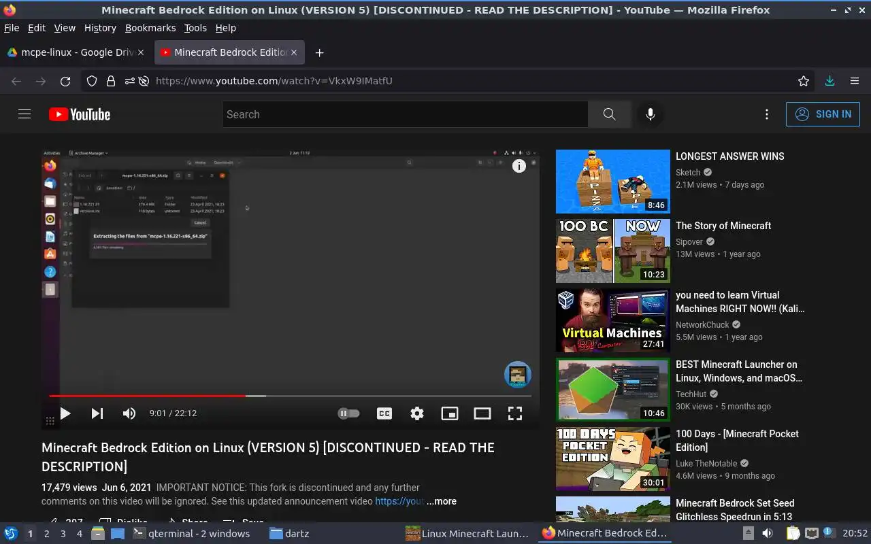Toggle the autoplay switch in player
The image size is (871, 544).
[348, 413]
